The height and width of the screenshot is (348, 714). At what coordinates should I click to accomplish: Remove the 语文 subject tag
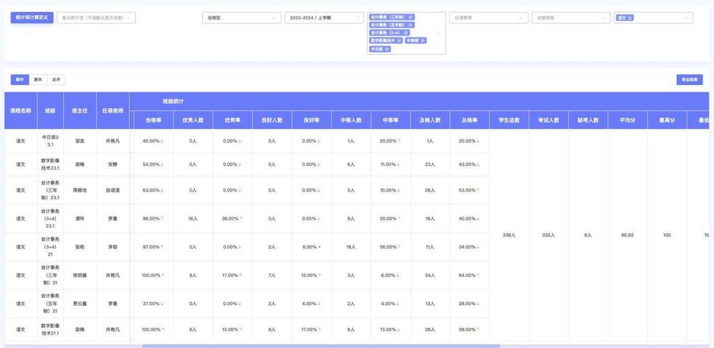tap(630, 17)
